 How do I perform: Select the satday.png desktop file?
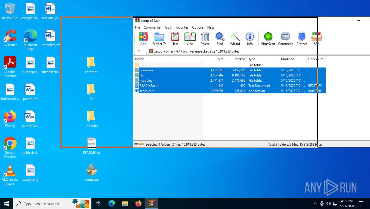[x=30, y=173]
